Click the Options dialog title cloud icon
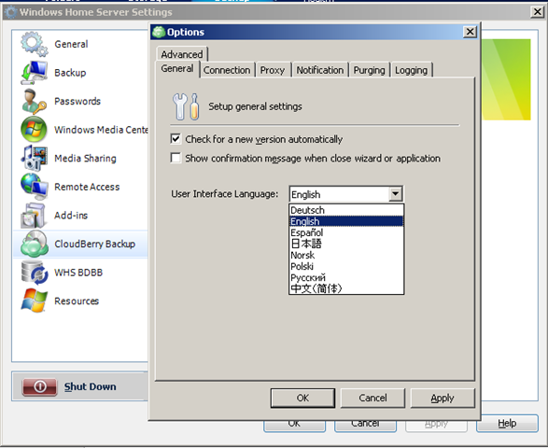Viewport: 548px width, 448px height. pyautogui.click(x=159, y=32)
